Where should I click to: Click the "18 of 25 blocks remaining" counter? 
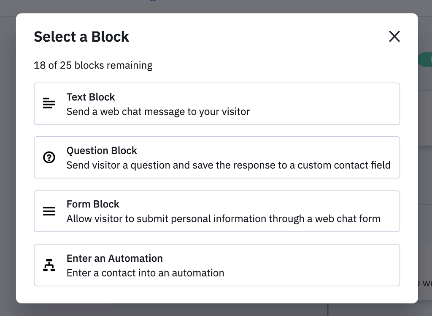[93, 65]
